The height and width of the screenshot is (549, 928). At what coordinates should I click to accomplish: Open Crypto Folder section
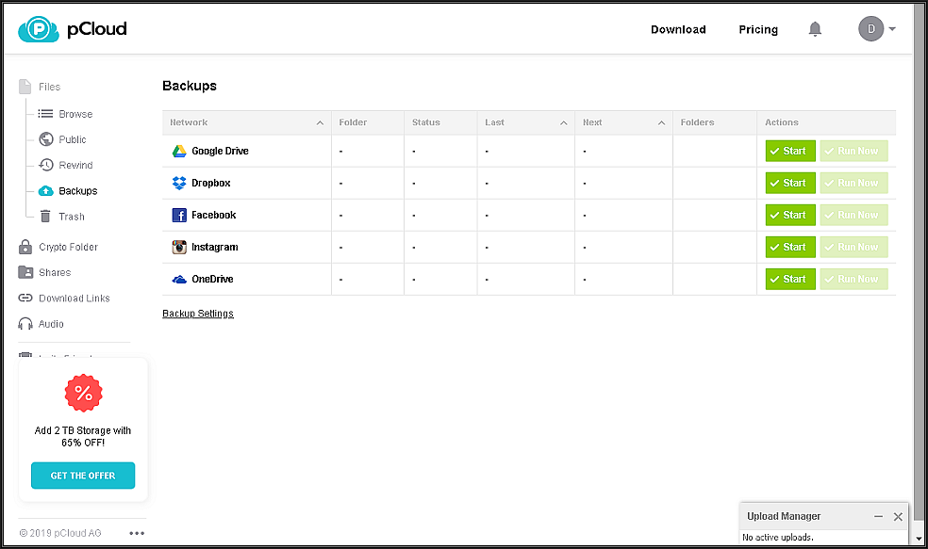point(68,247)
